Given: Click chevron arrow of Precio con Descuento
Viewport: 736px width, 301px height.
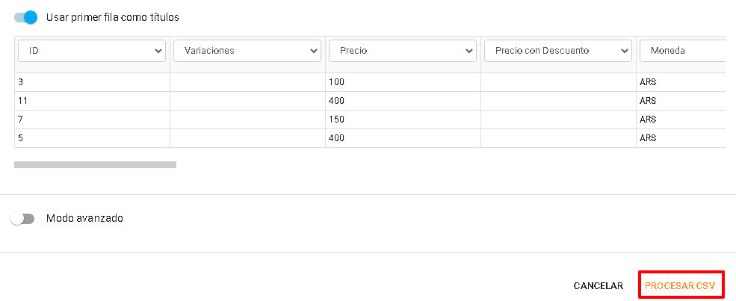Looking at the screenshot, I should (624, 51).
